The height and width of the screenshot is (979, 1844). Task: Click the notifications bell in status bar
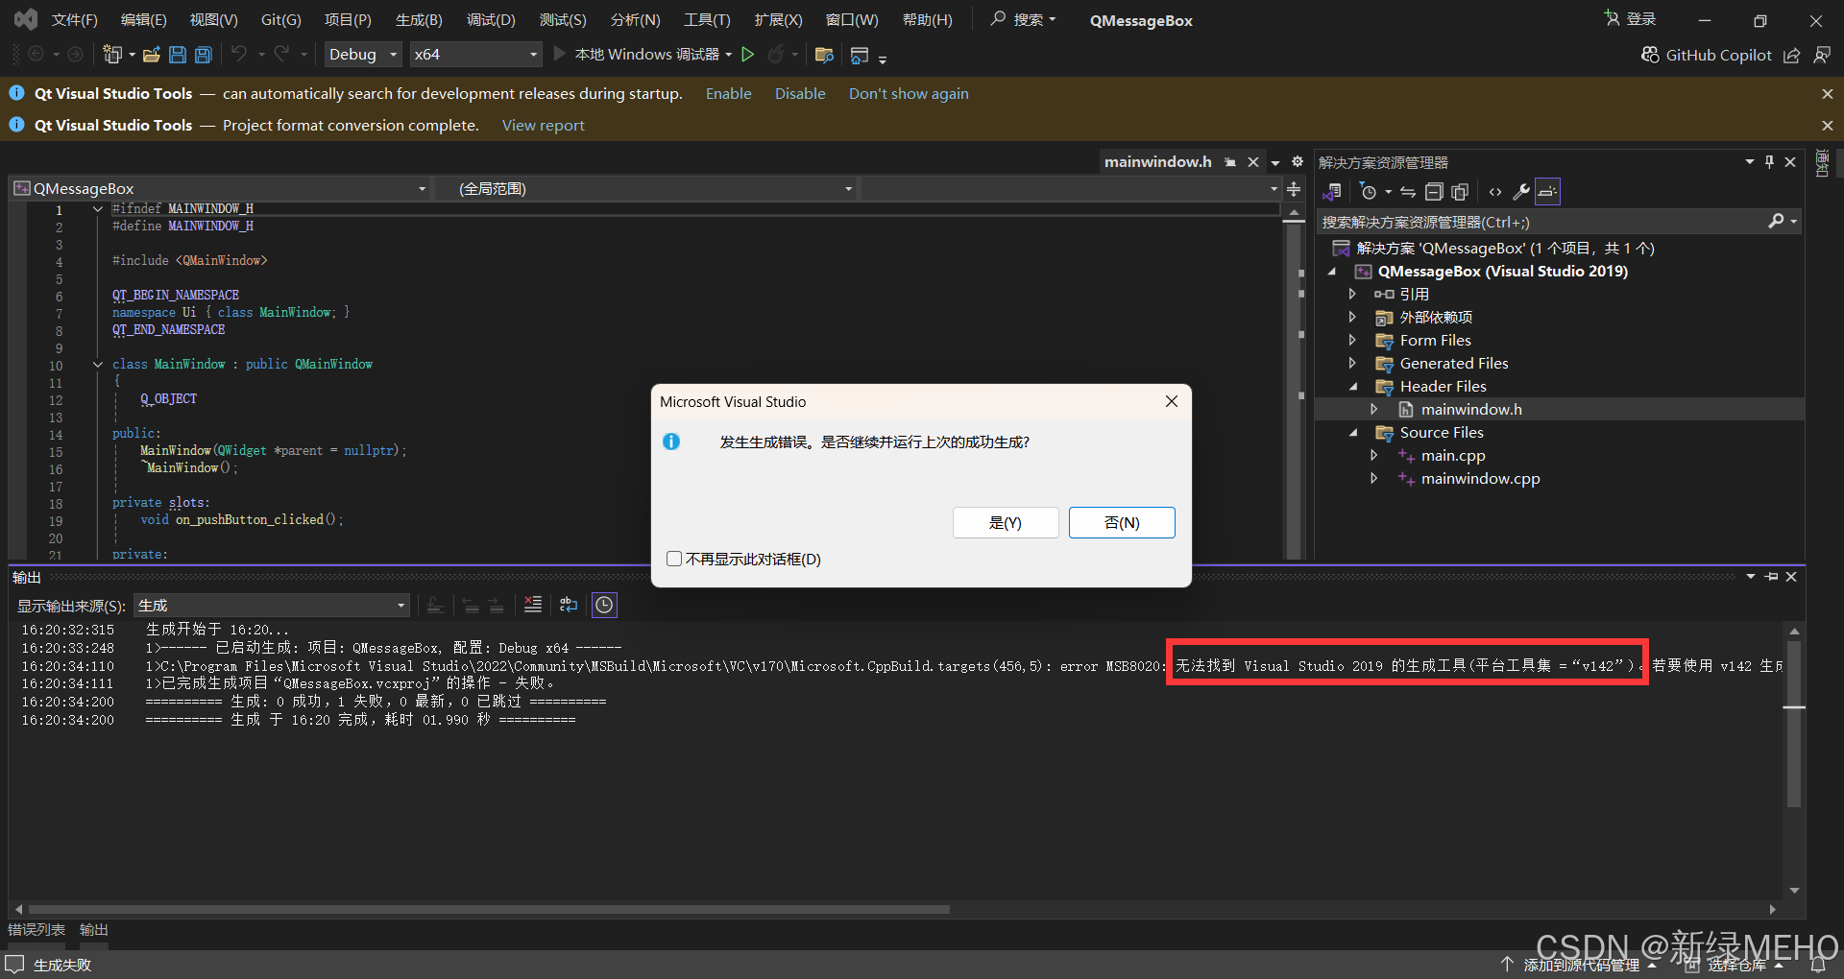(1818, 965)
